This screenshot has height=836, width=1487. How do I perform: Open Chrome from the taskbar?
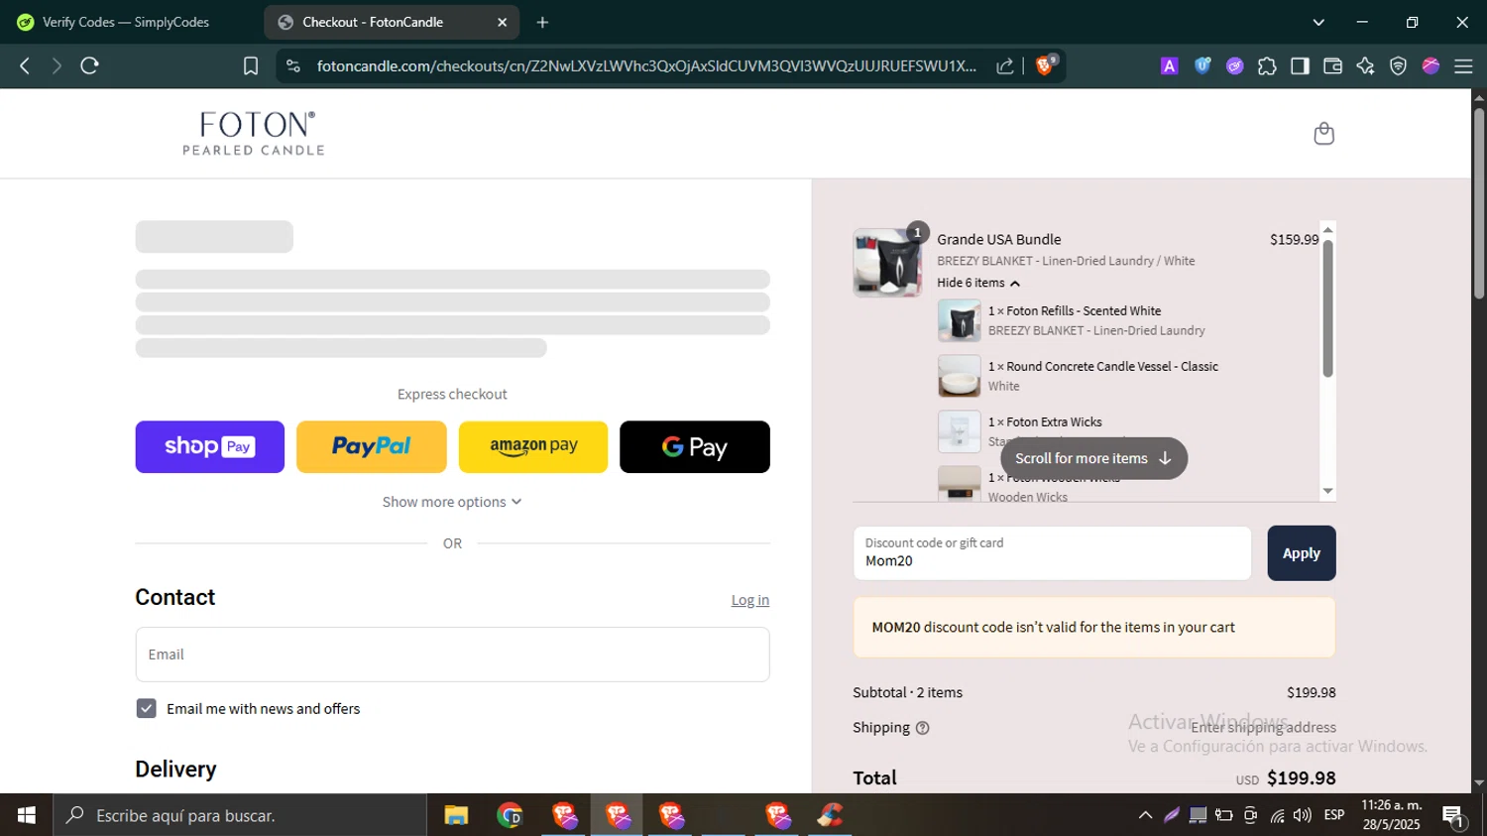[x=510, y=815]
